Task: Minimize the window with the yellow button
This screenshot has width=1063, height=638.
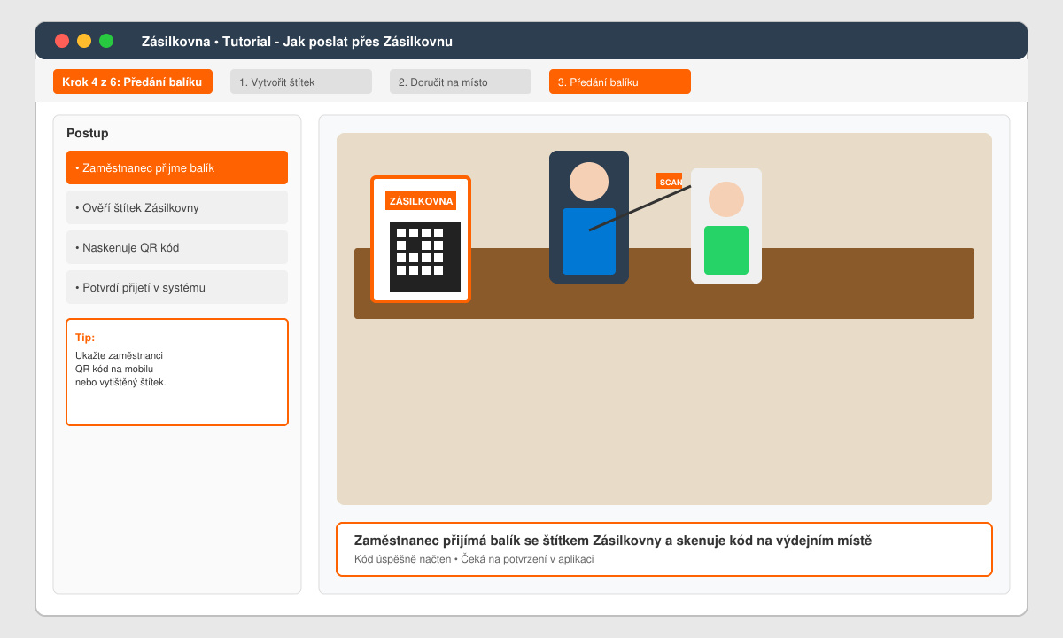Action: click(x=84, y=41)
